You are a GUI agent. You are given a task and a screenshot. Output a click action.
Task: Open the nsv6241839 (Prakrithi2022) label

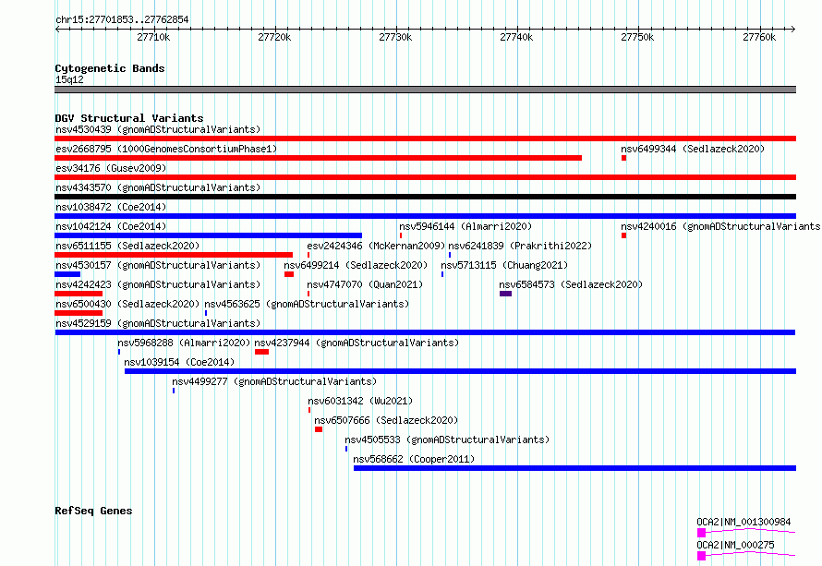point(520,246)
